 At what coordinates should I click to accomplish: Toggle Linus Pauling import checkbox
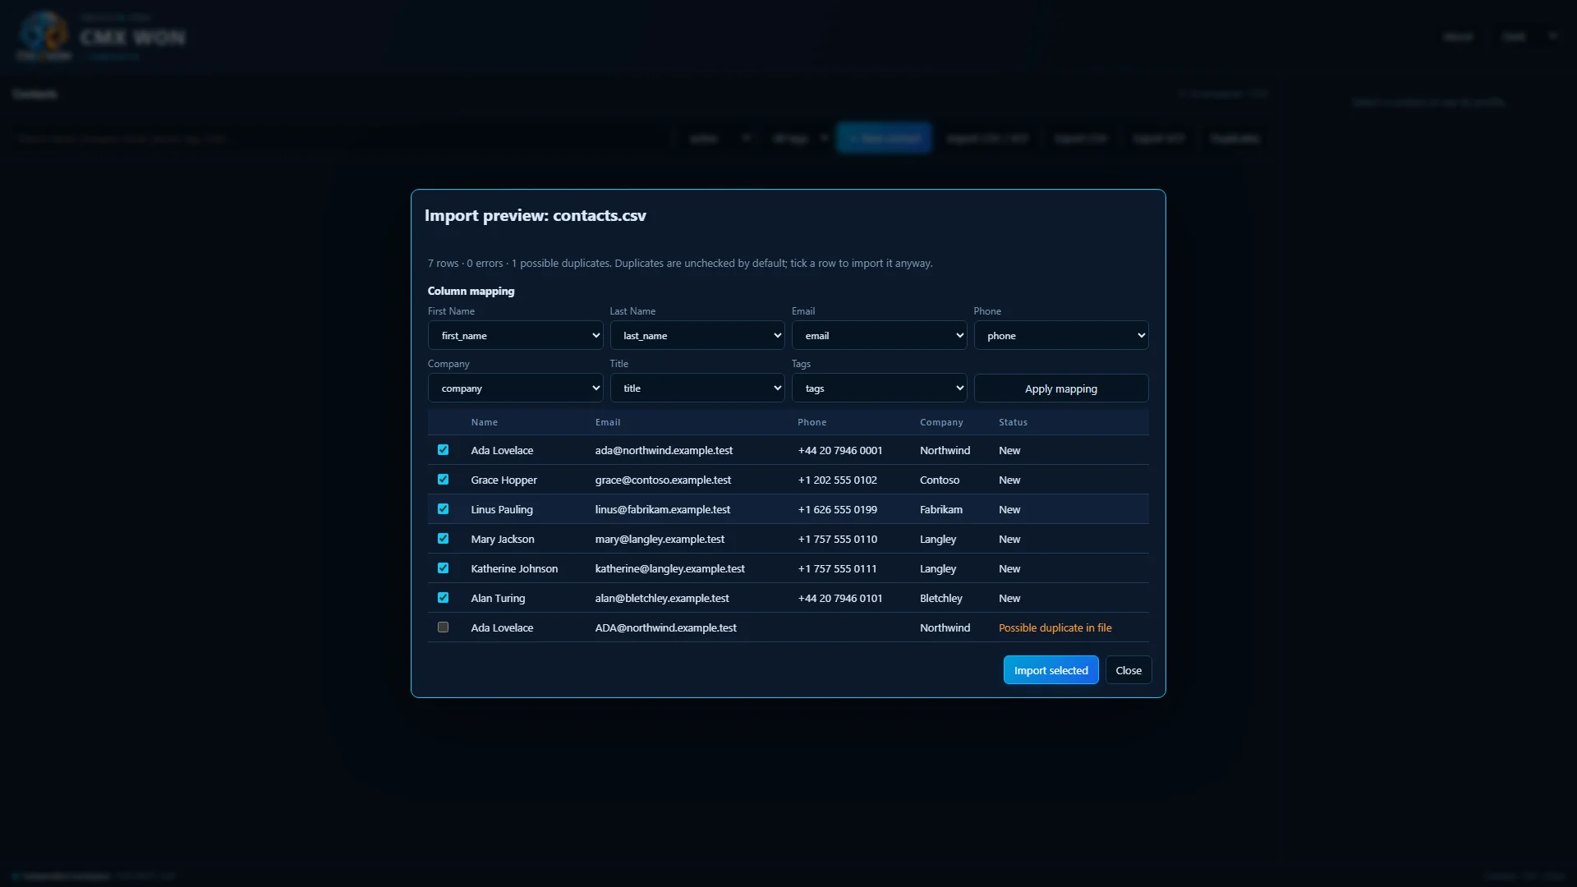click(x=443, y=509)
